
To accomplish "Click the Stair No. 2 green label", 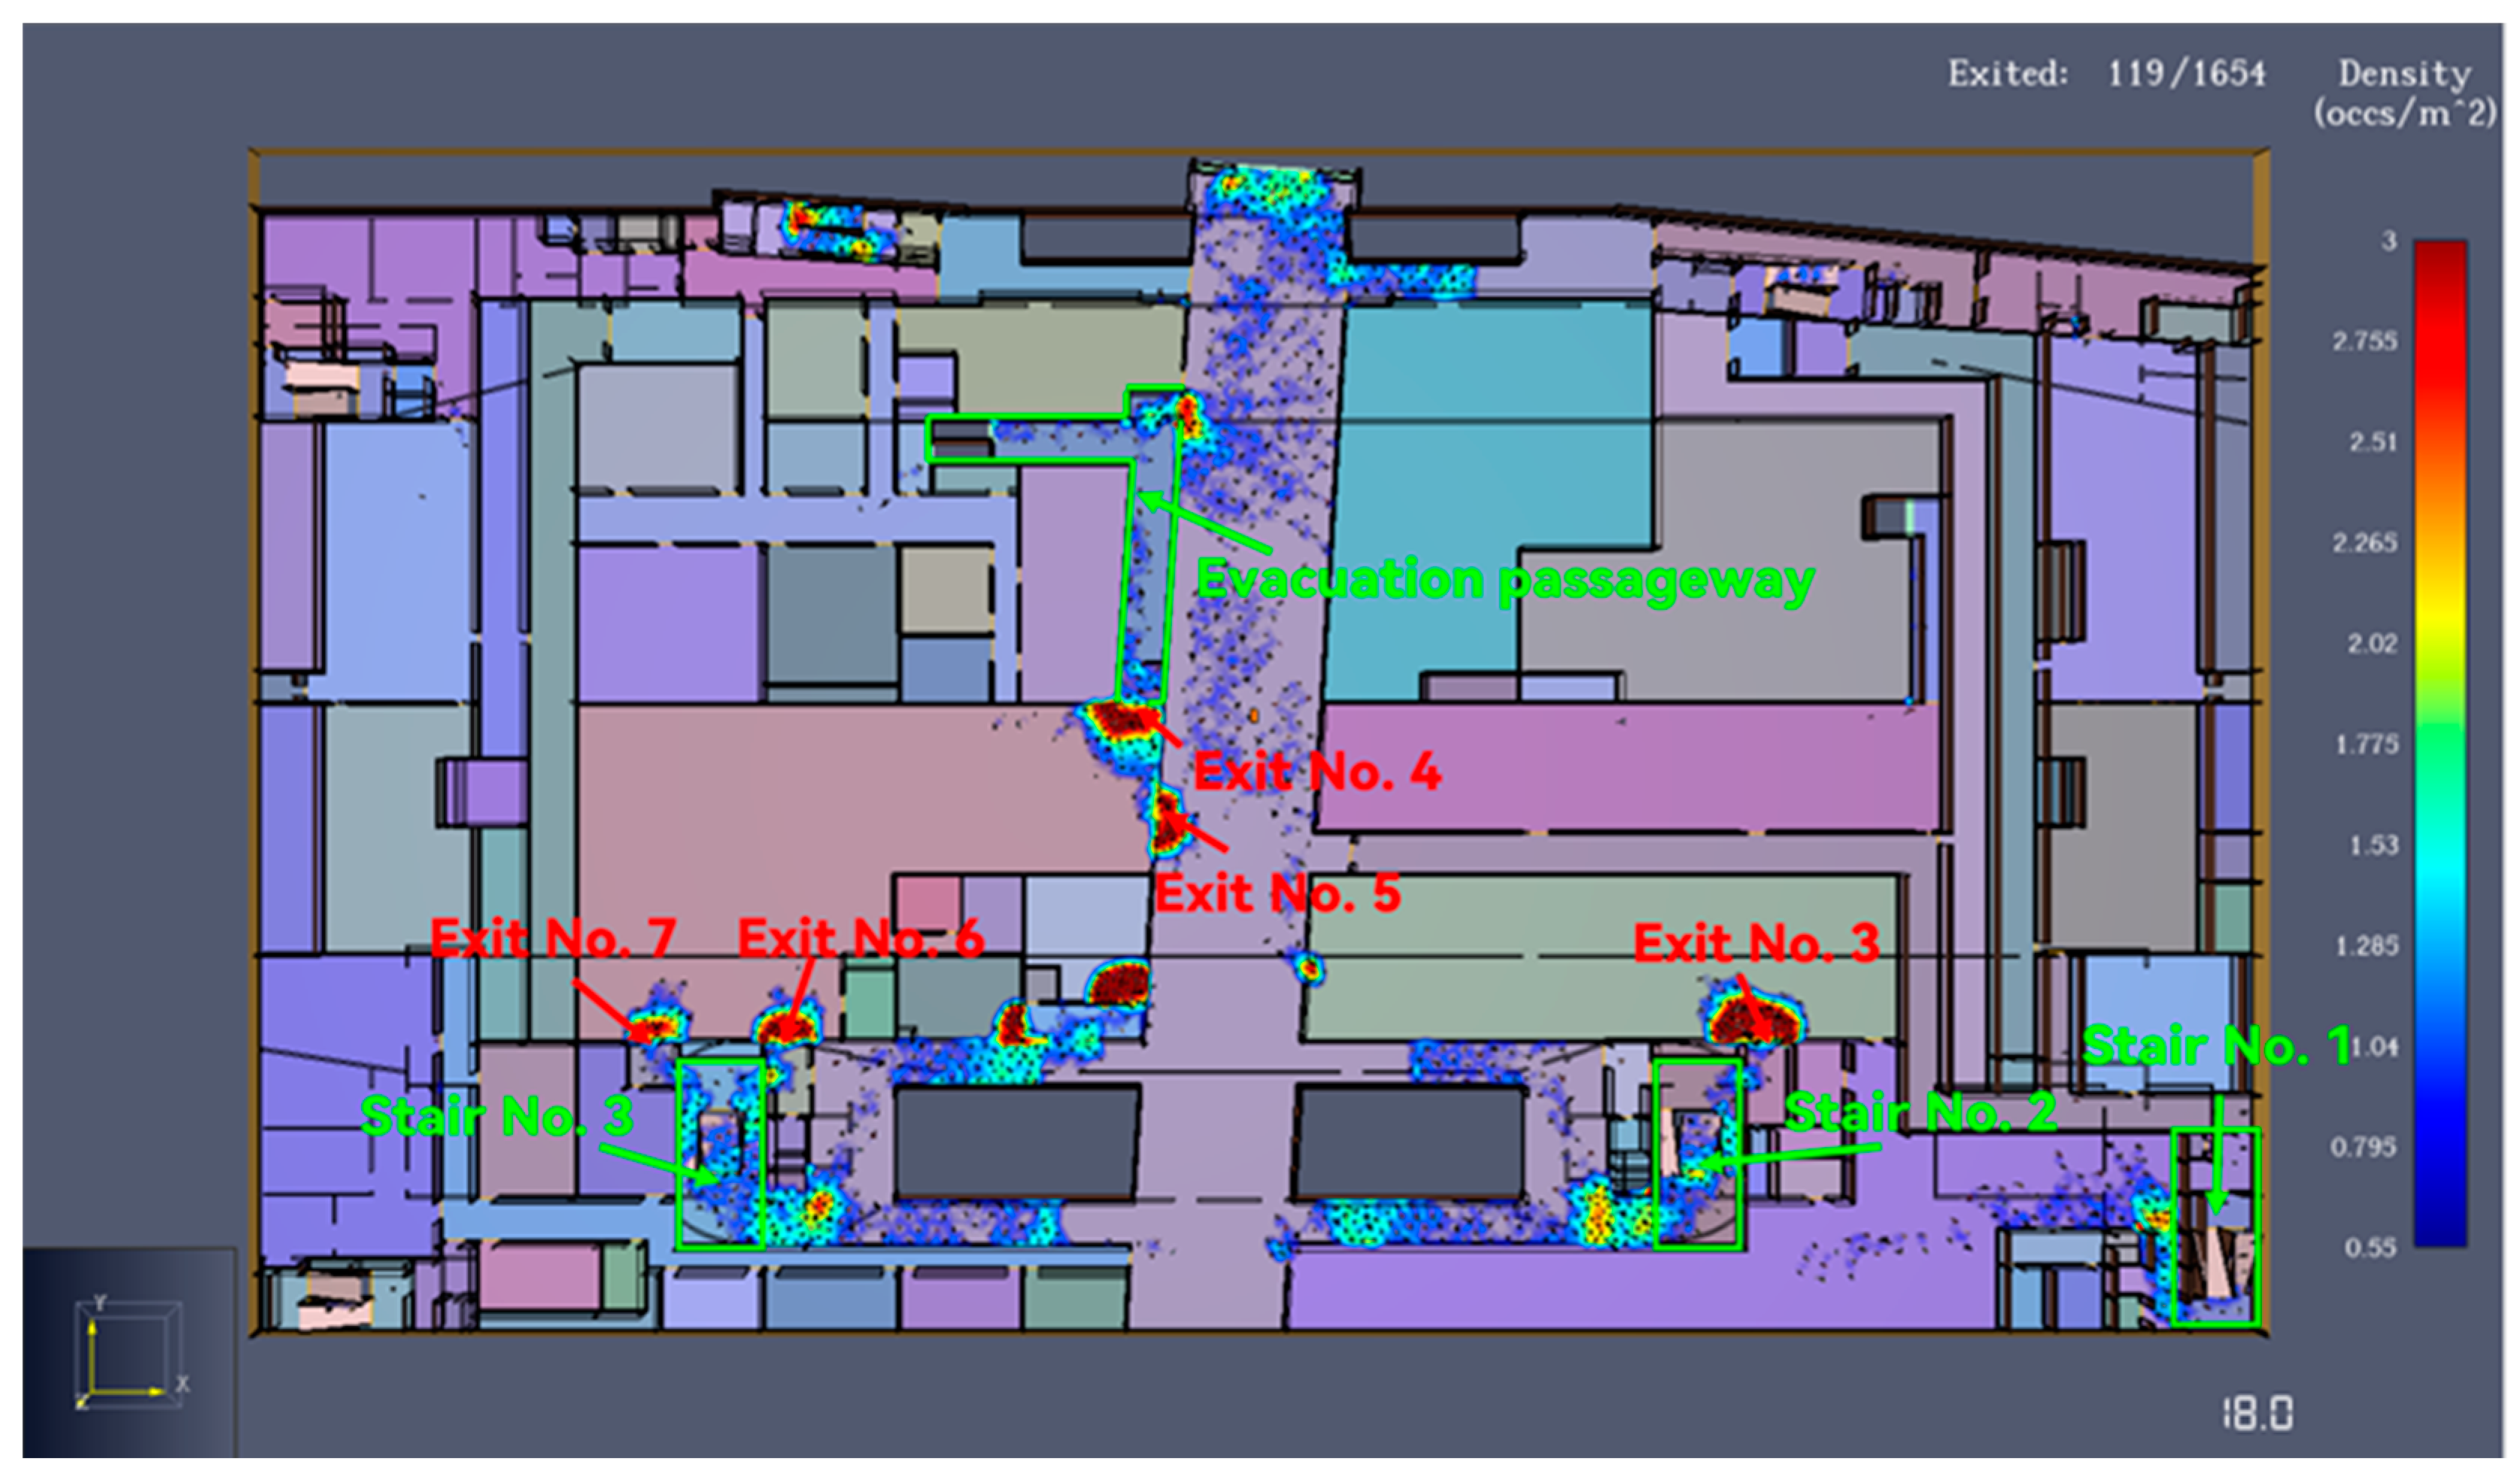I will click(x=1920, y=1112).
